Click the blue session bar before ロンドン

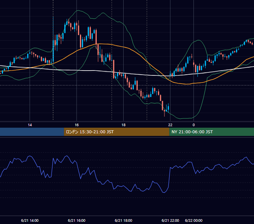(x=32, y=132)
